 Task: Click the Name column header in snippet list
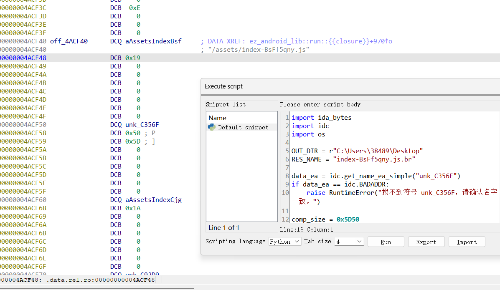pyautogui.click(x=218, y=118)
